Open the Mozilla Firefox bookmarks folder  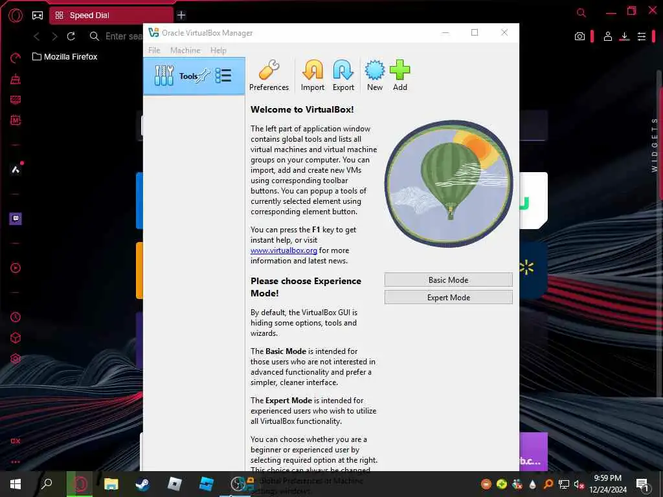[65, 57]
